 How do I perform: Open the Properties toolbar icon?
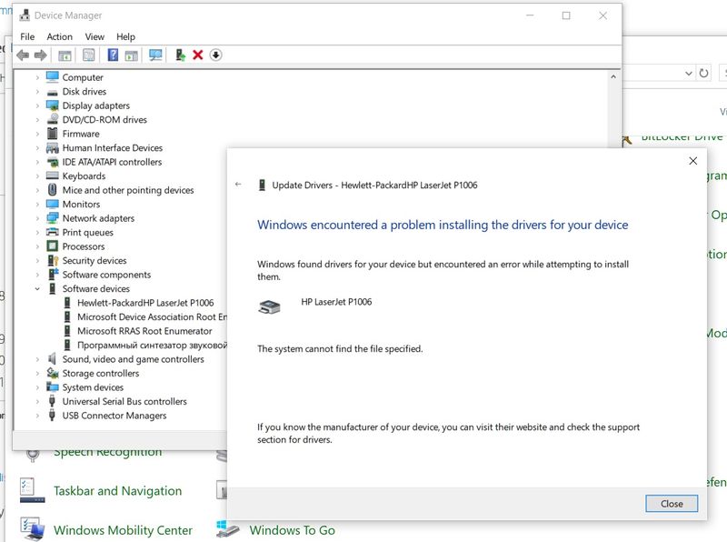pos(88,55)
